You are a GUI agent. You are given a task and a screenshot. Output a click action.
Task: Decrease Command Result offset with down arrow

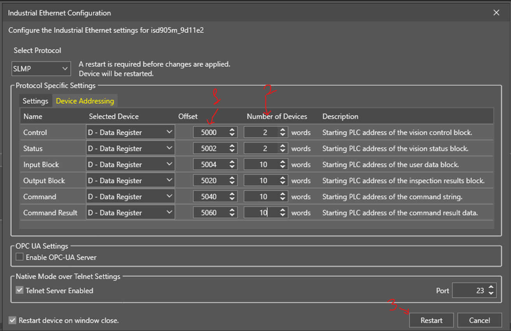[x=232, y=215]
